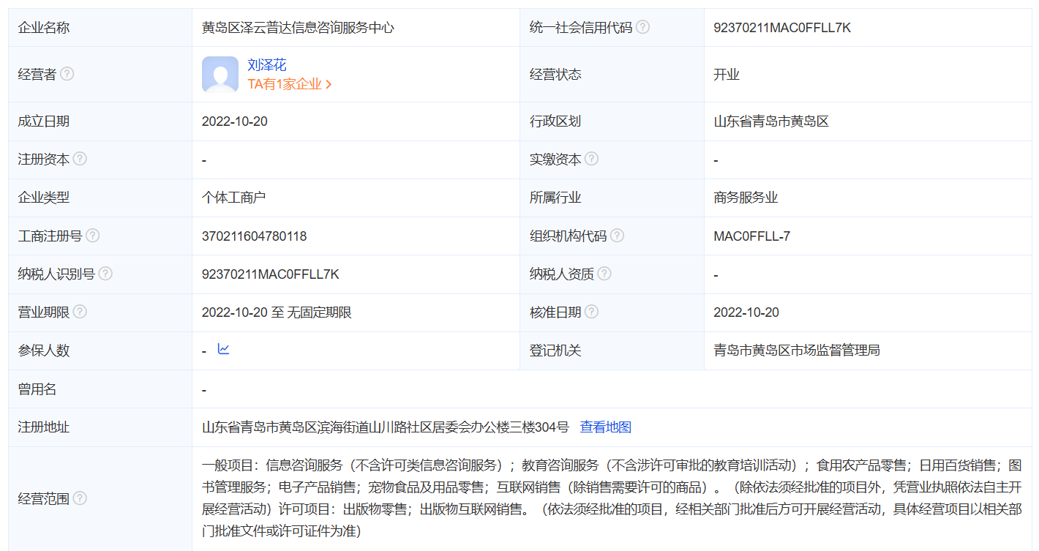This screenshot has height=551, width=1039.
Task: Click the operator avatar image
Action: coord(220,75)
